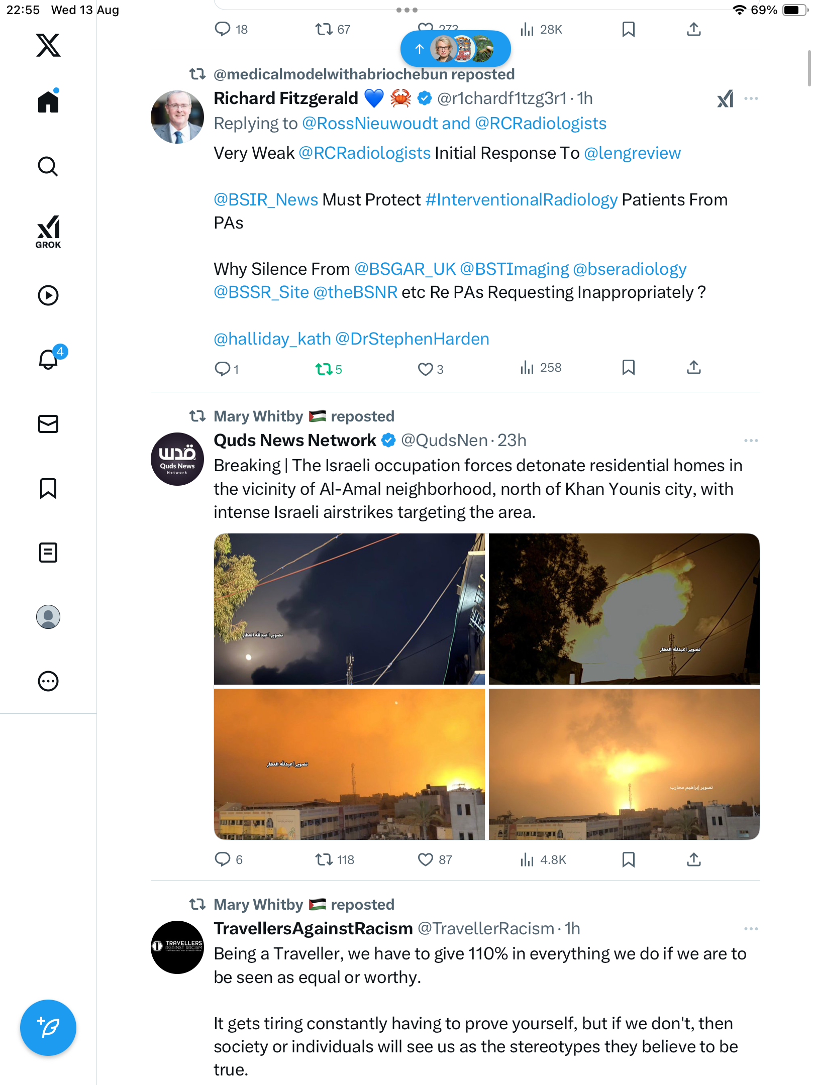Screen dimensions: 814x1085
Task: Open the Video play icon in sidebar
Action: (x=48, y=295)
